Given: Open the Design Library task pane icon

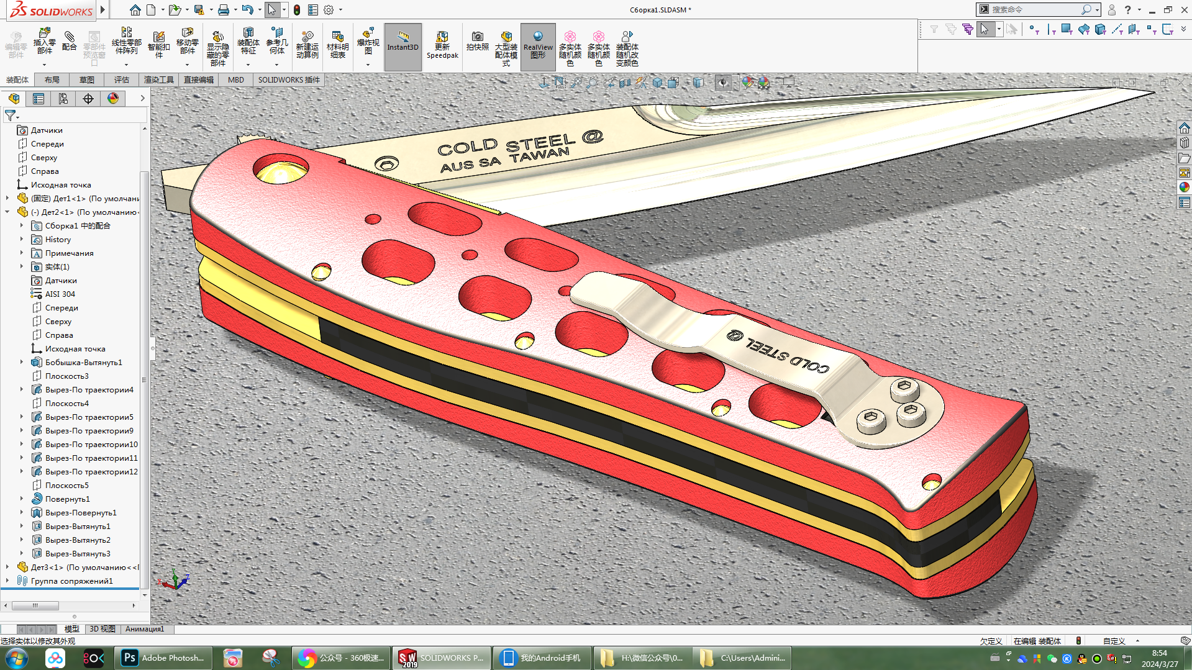Looking at the screenshot, I should tap(1185, 143).
